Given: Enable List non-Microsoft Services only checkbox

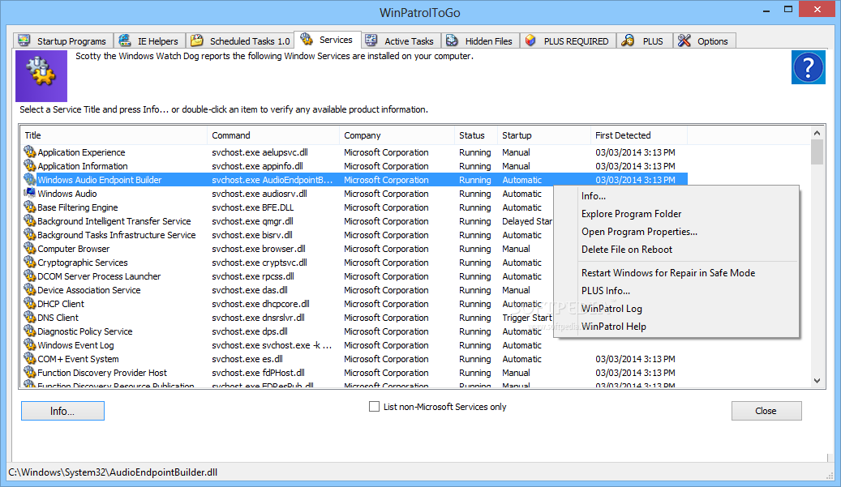Looking at the screenshot, I should pyautogui.click(x=374, y=407).
